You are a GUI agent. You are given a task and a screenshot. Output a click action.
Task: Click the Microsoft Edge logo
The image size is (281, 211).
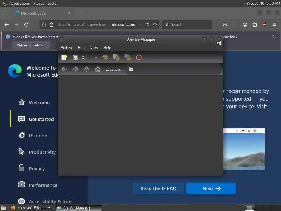coord(15,71)
